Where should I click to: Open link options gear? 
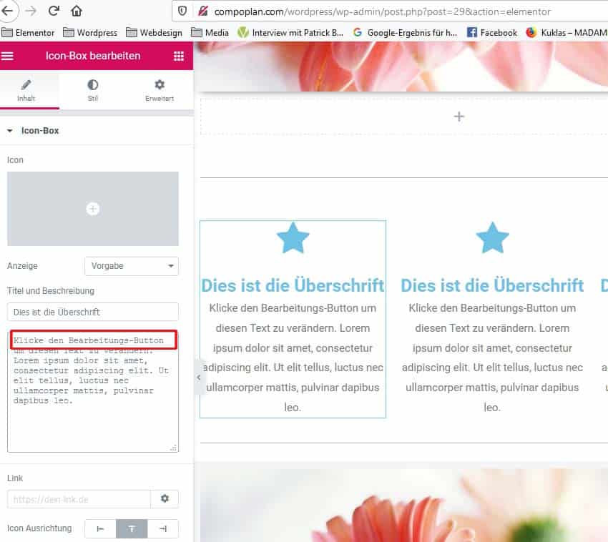click(x=165, y=498)
